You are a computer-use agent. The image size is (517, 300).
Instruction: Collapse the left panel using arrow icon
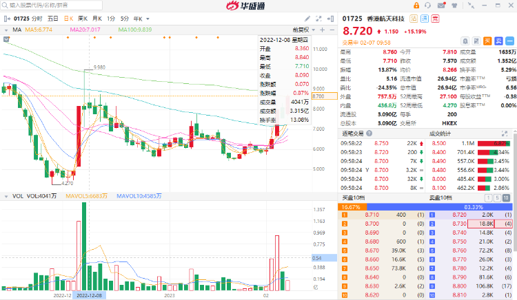(7, 19)
